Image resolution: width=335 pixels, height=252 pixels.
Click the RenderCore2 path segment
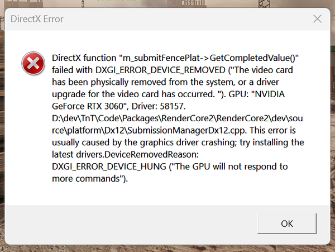coord(188,118)
